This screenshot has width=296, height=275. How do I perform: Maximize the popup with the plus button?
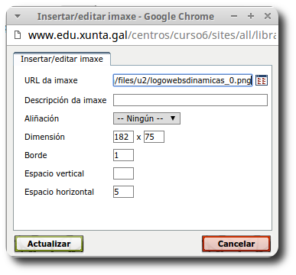pos(251,16)
